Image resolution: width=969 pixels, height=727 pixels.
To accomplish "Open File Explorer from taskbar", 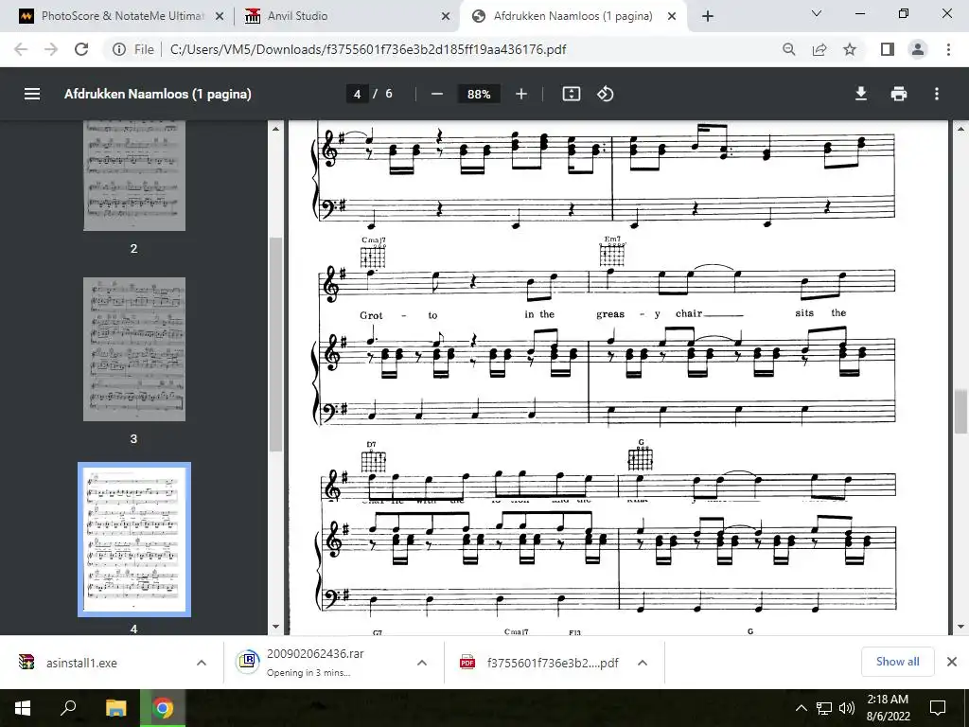I will 115,708.
